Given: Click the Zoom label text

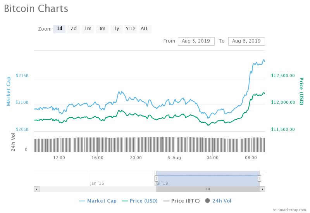Looking at the screenshot, I should (45, 29).
